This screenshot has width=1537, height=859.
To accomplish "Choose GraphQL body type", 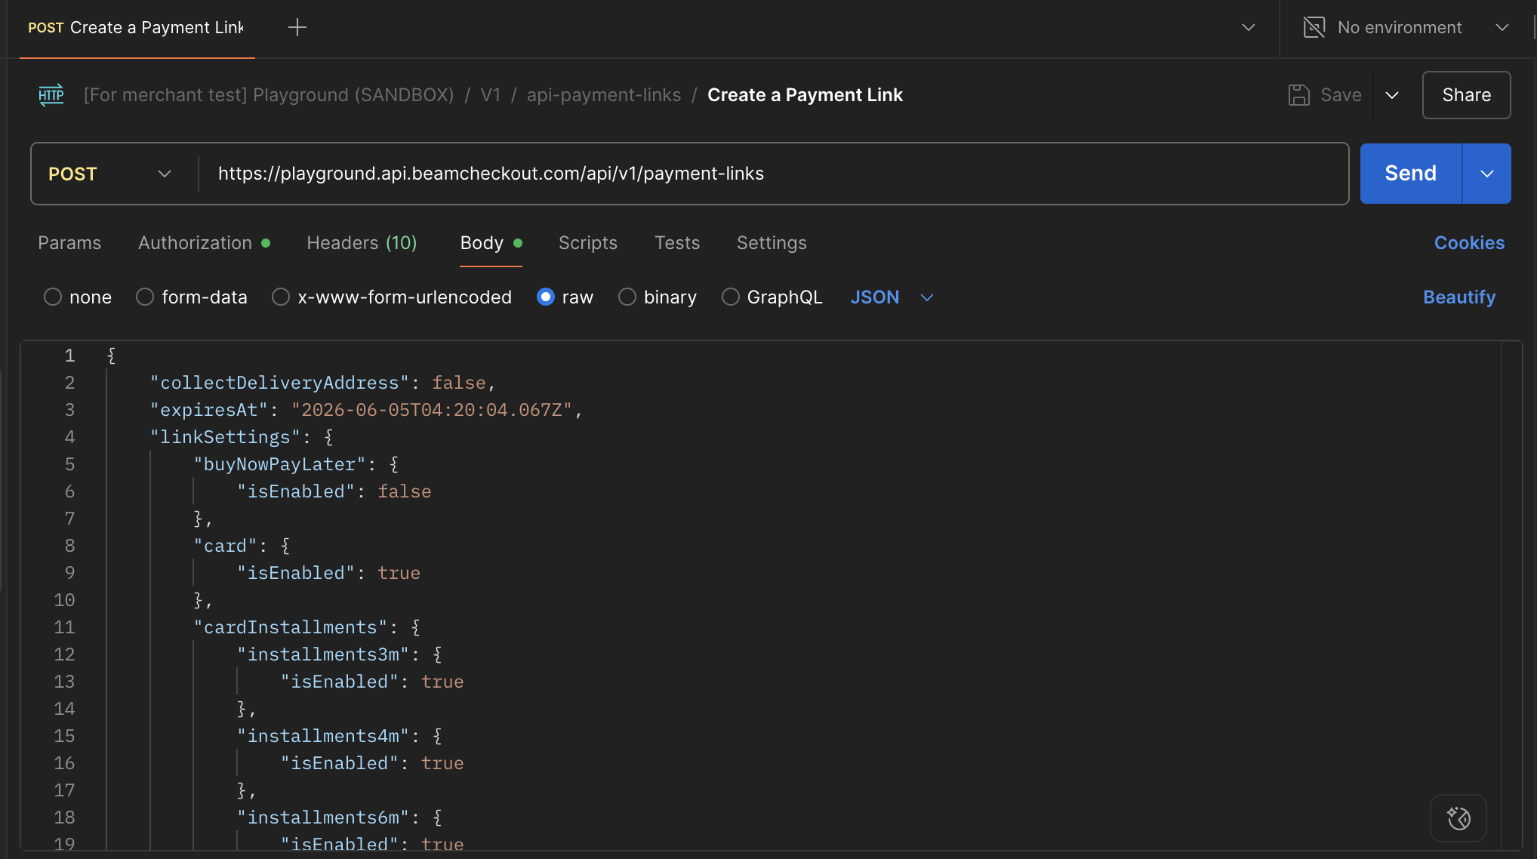I will pyautogui.click(x=731, y=297).
